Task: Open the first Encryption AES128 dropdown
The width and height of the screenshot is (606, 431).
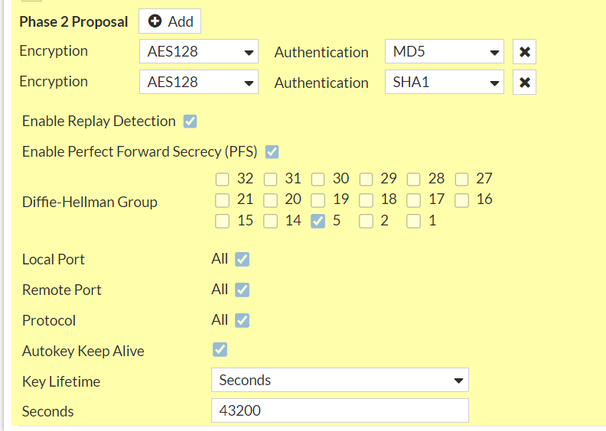Action: point(199,53)
